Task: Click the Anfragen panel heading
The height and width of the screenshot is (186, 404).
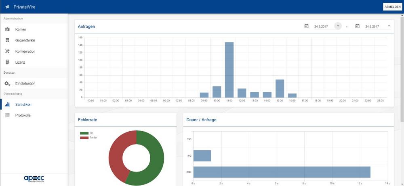Action: coord(86,27)
